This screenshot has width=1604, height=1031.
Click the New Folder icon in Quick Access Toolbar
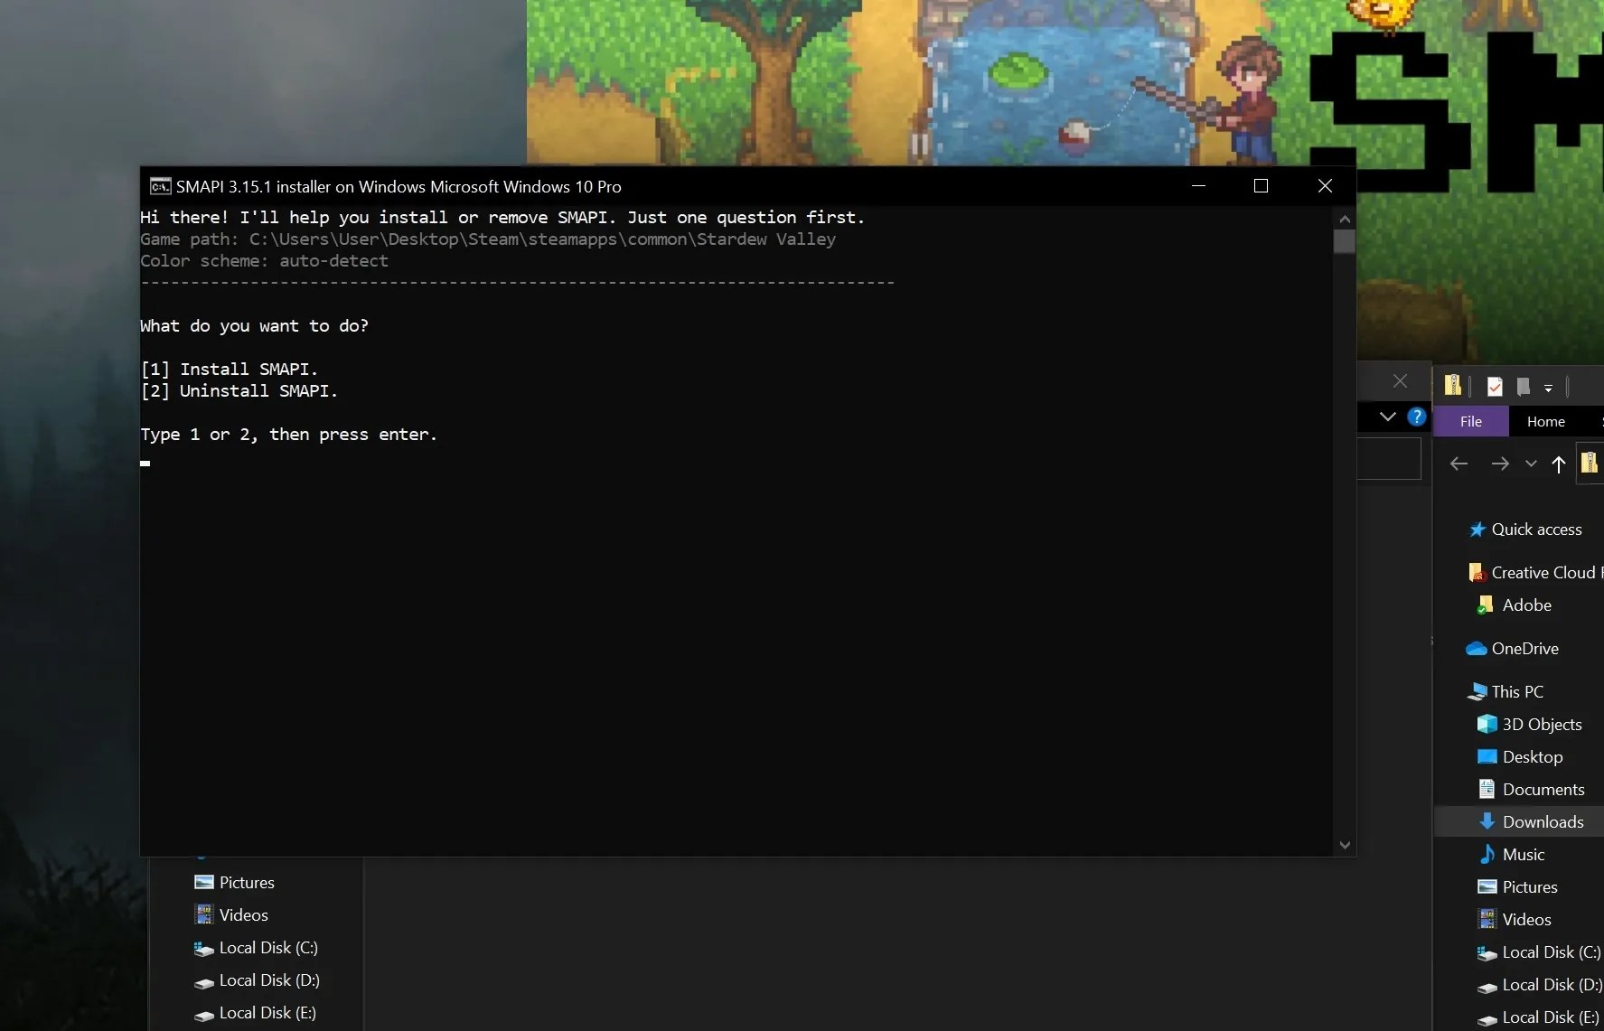(1524, 386)
